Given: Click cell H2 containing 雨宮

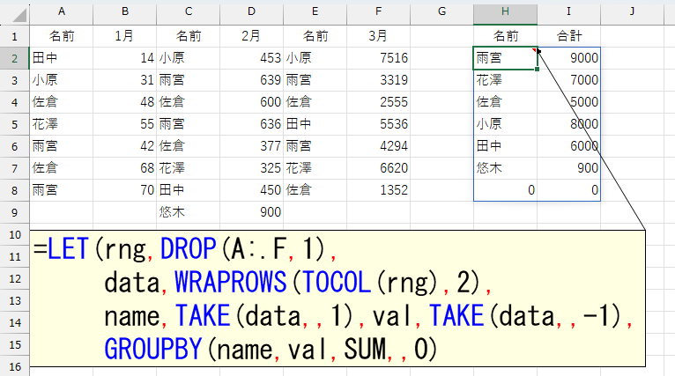Looking at the screenshot, I should [x=504, y=58].
